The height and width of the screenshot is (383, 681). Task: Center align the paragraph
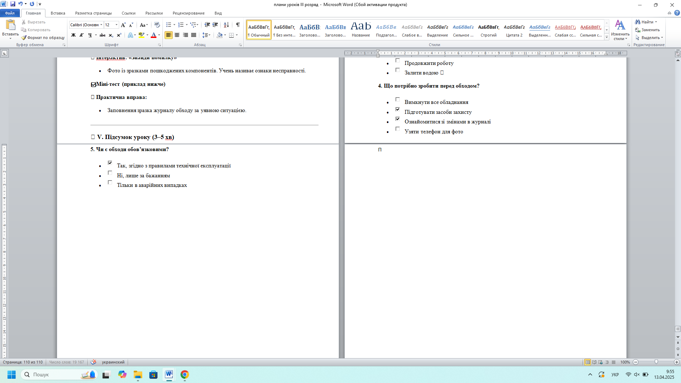pos(177,35)
